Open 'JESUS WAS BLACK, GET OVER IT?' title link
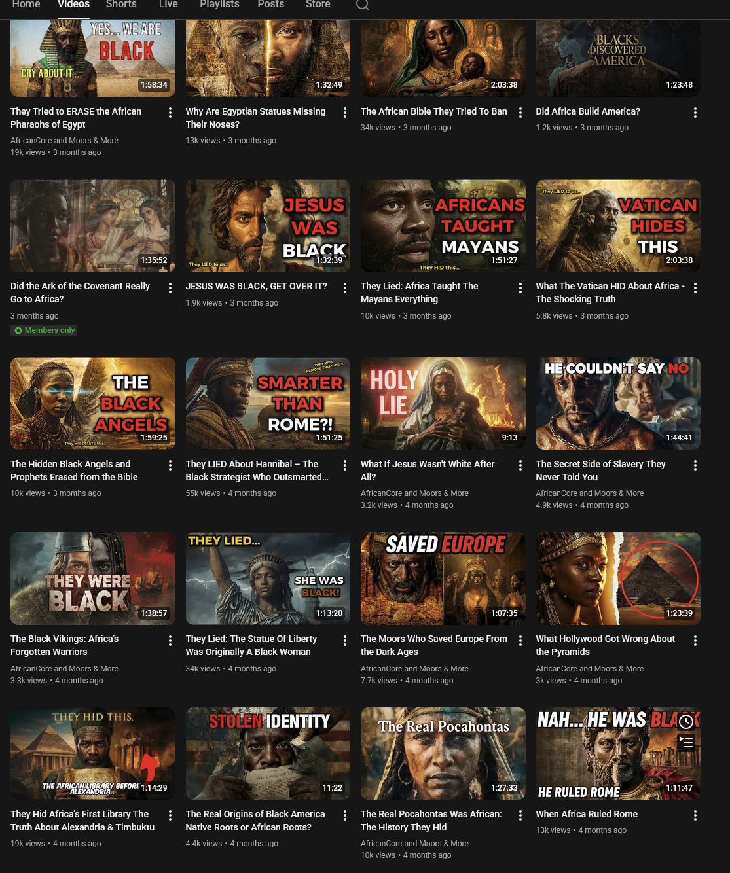Screen dimensions: 730x873 pyautogui.click(x=257, y=286)
